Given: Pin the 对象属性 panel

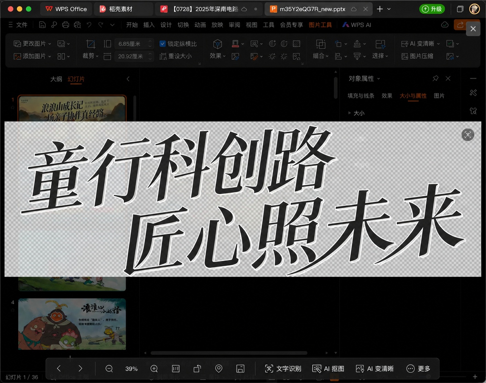Looking at the screenshot, I should coord(435,78).
